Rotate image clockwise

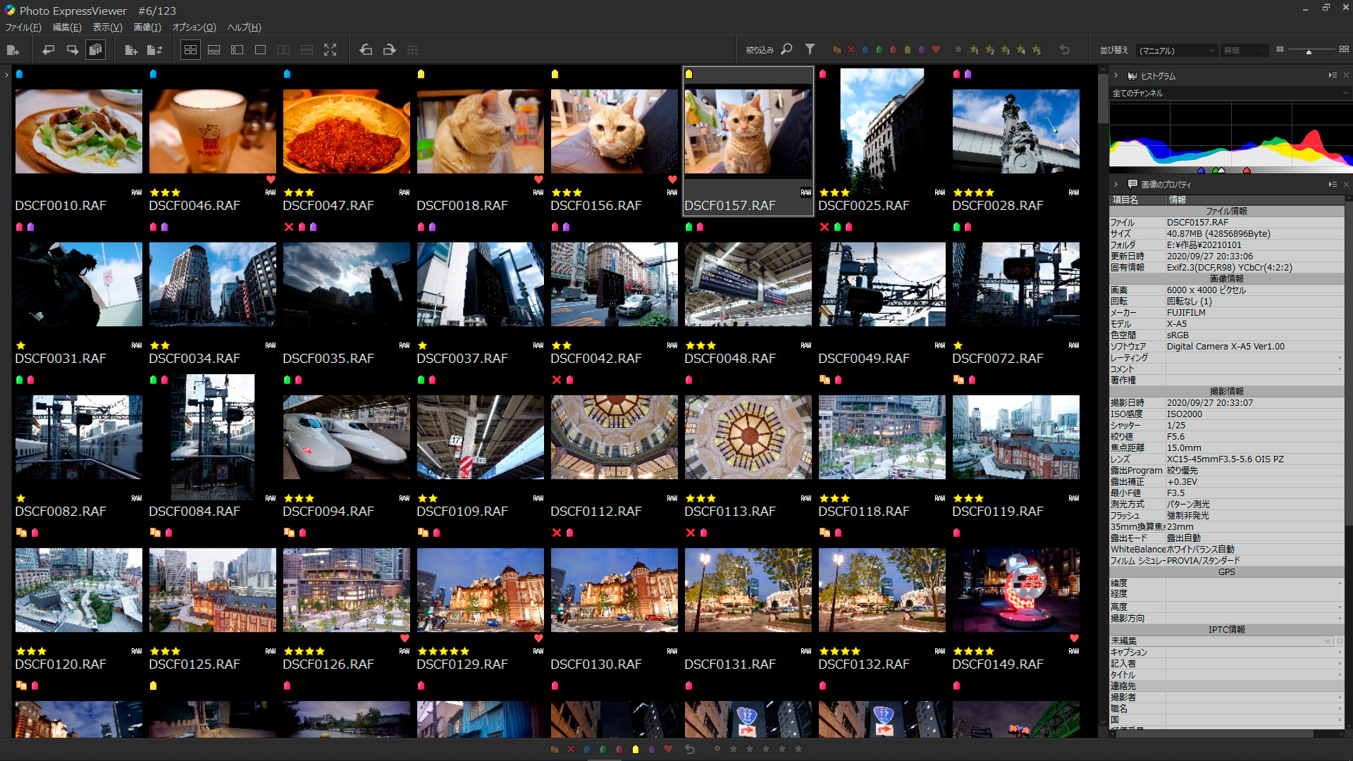(389, 50)
